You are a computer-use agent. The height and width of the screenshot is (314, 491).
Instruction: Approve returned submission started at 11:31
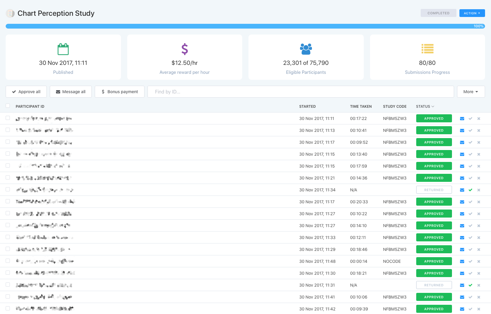click(470, 285)
